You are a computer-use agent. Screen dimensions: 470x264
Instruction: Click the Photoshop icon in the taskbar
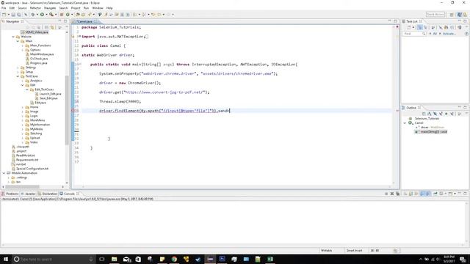[x=222, y=259]
